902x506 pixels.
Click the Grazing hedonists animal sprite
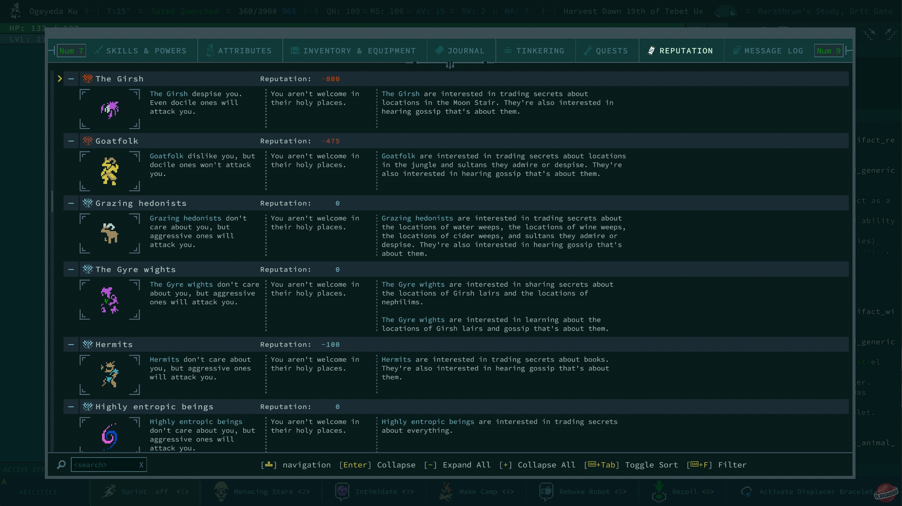point(110,233)
